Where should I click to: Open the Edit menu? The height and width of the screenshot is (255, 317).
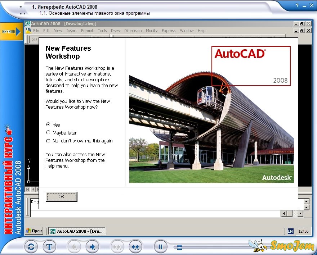[x=46, y=31]
